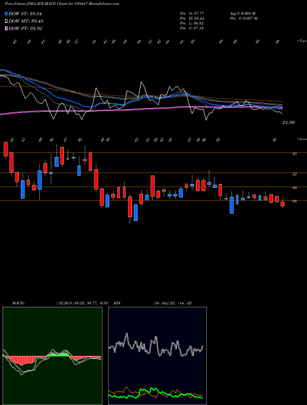
Task: Click the 38 price axis label
Action: (294, 201)
